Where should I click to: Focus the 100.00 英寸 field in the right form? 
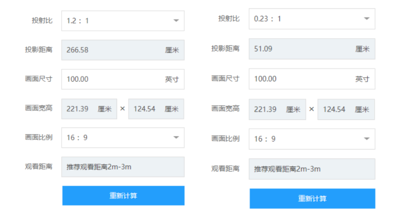tap(312, 79)
